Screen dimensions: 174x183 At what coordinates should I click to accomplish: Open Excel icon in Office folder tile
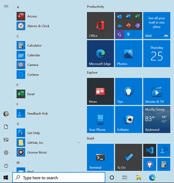(137, 17)
